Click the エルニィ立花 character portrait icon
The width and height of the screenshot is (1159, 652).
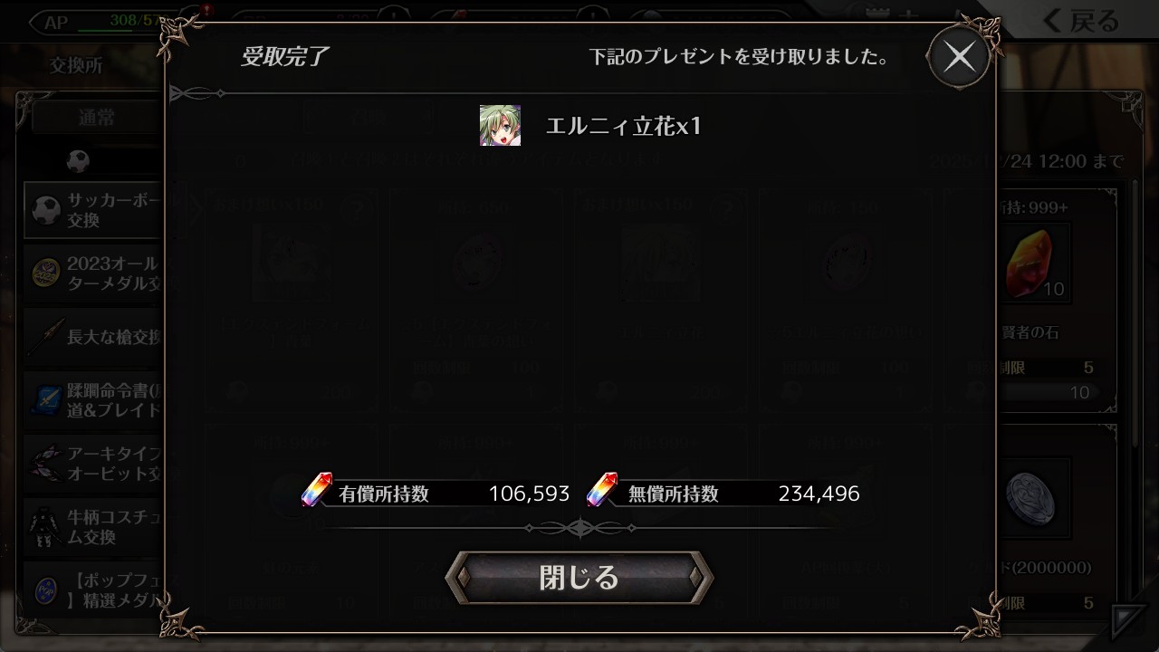500,125
